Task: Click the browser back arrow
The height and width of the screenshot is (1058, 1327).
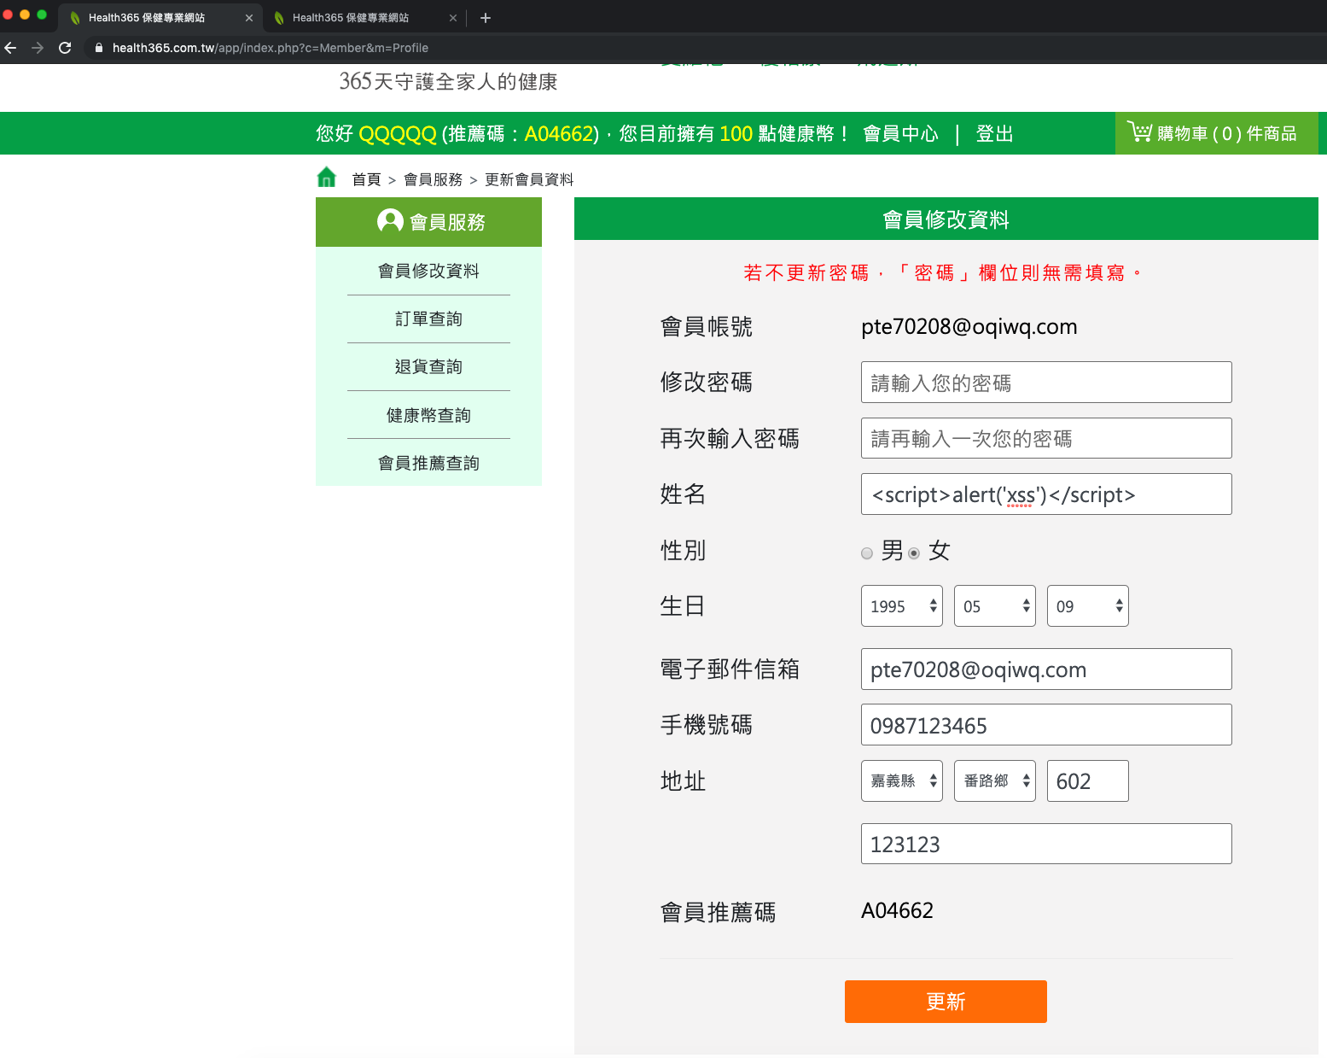Action: 10,48
